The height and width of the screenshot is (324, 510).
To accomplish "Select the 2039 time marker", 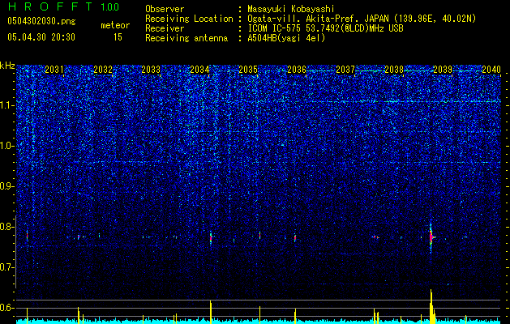I will 443,70.
